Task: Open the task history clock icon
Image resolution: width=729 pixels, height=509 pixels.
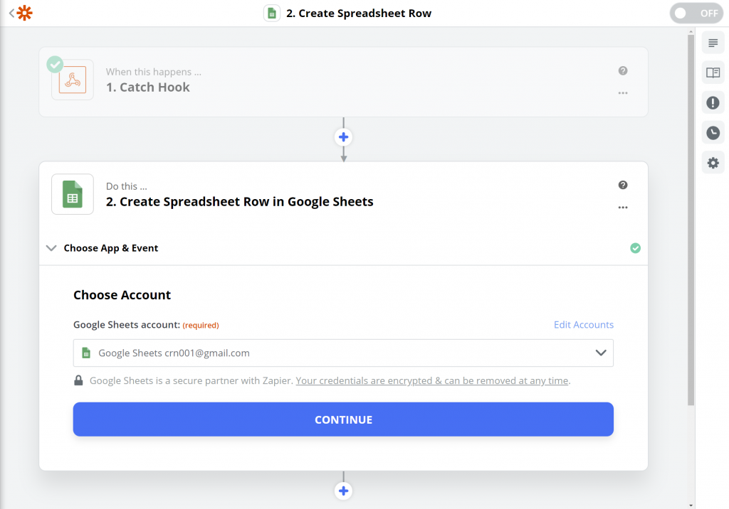Action: click(x=713, y=133)
